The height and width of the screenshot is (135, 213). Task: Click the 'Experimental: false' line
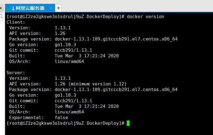(39, 118)
